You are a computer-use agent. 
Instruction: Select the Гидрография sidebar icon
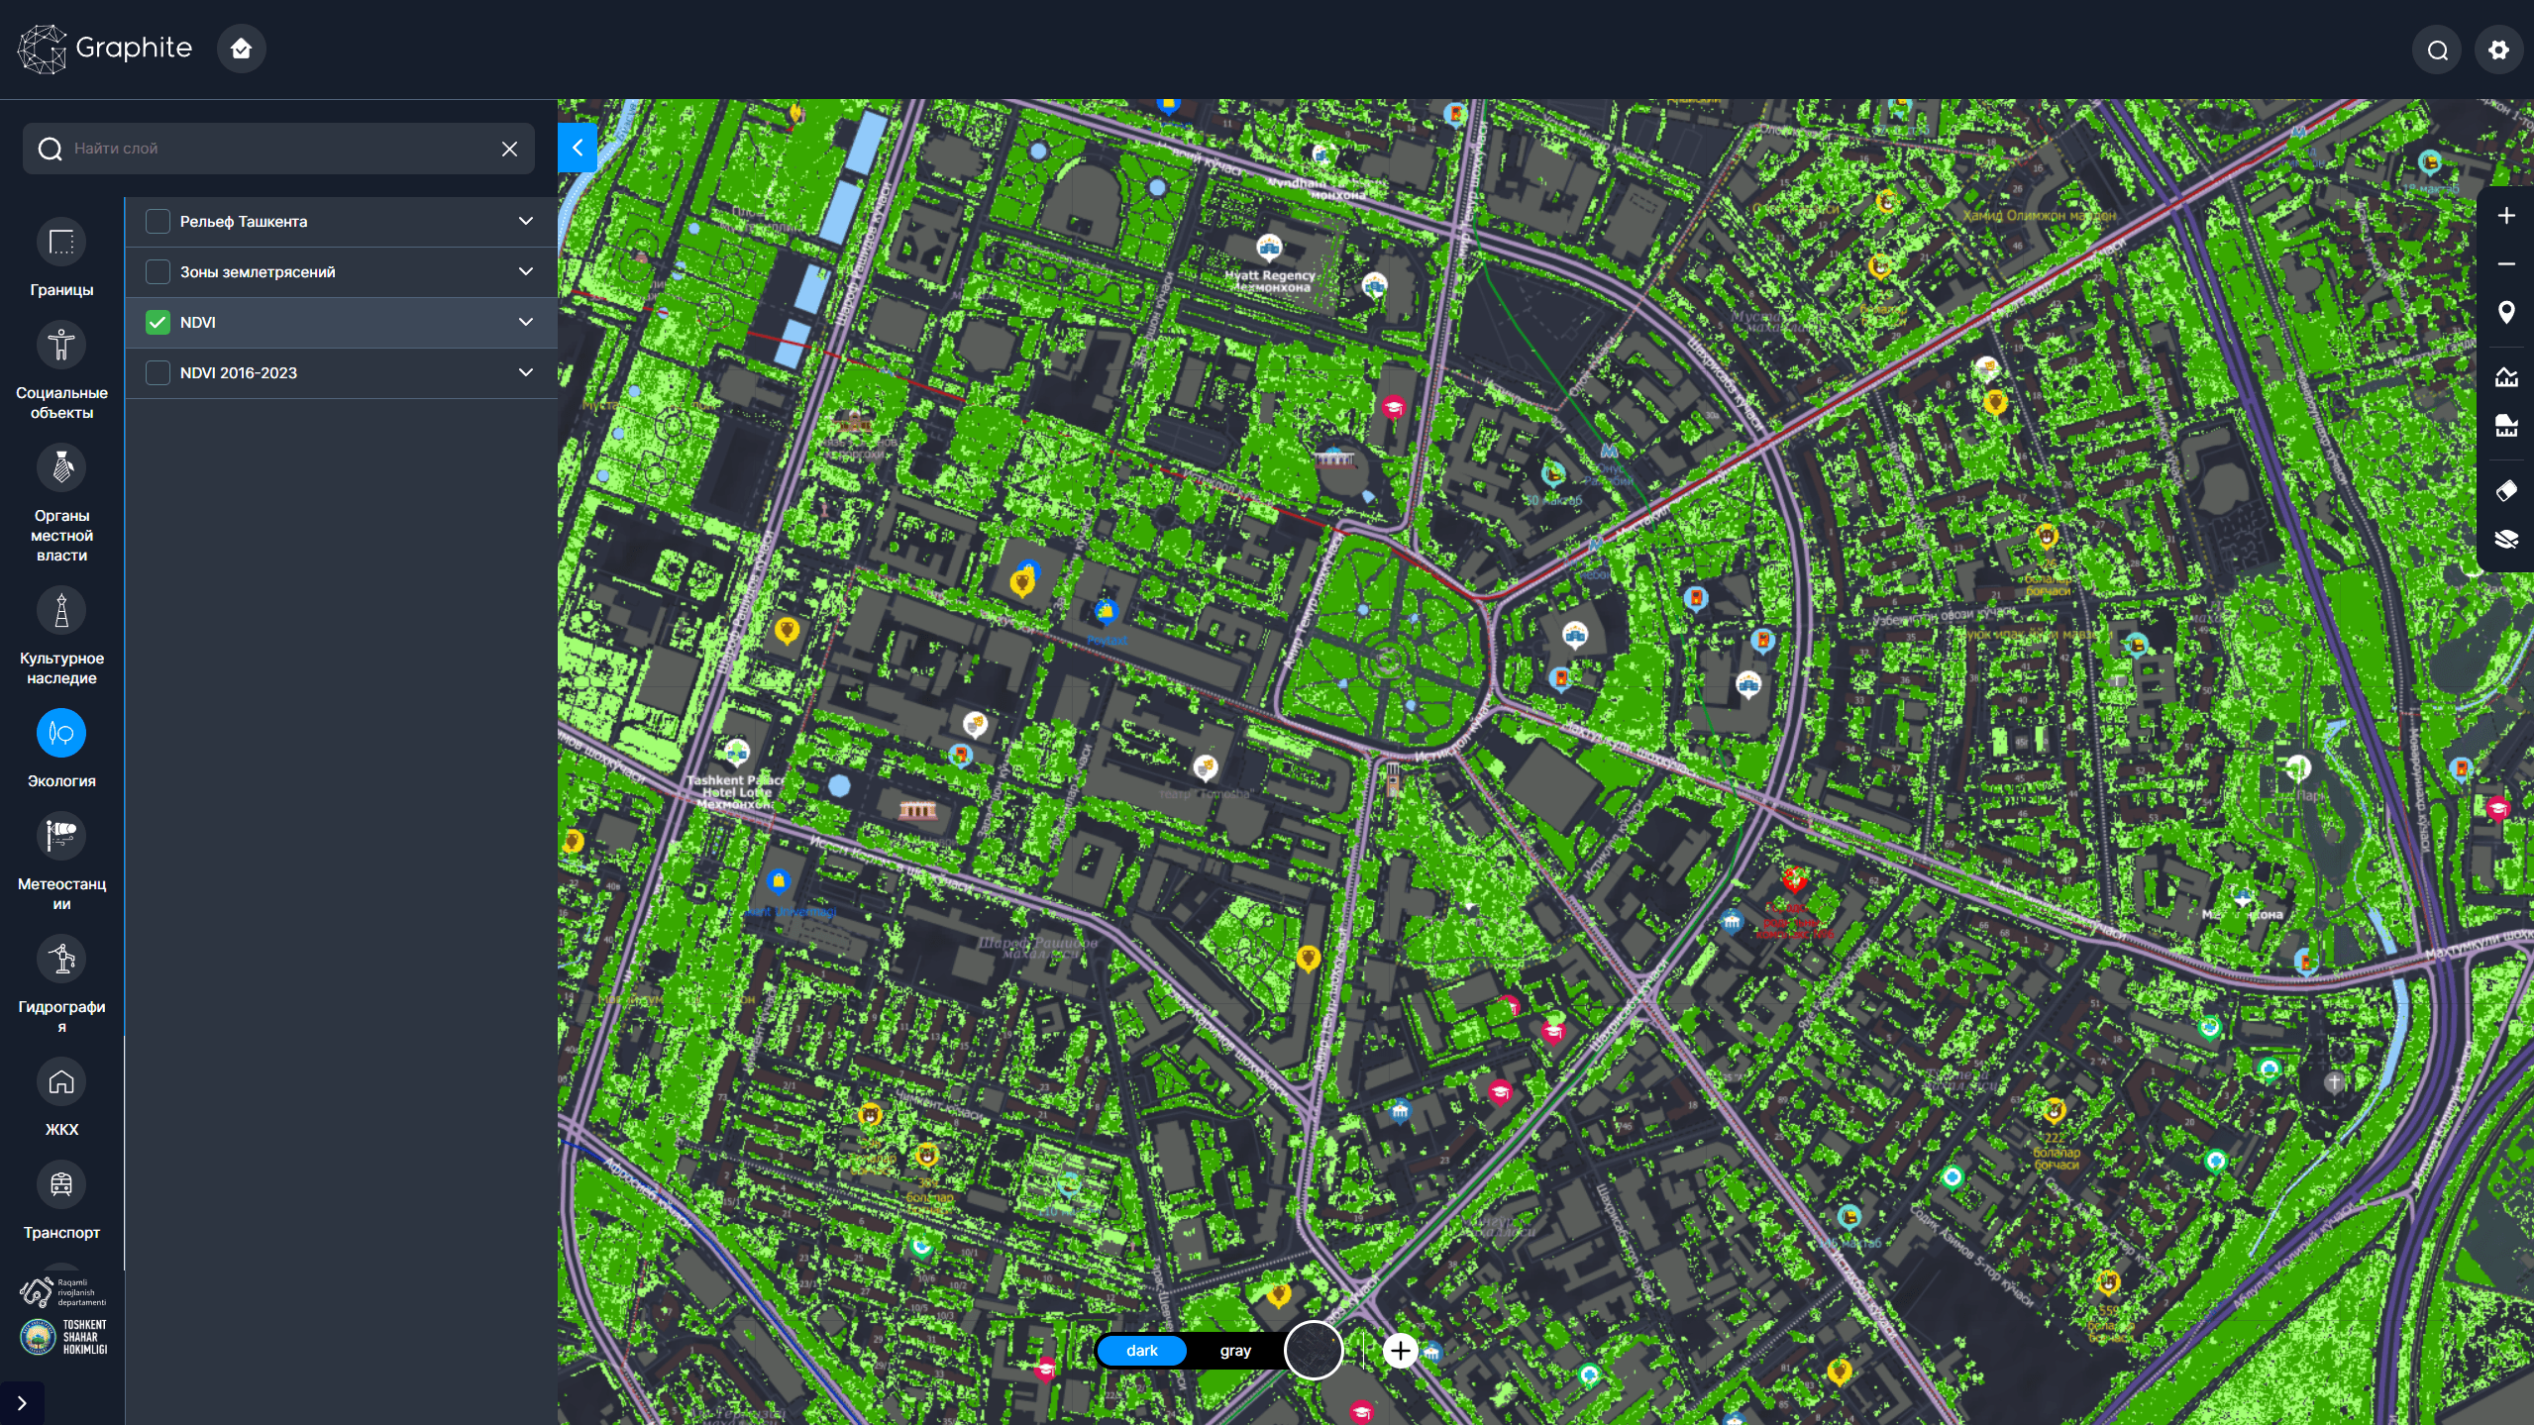coord(60,959)
